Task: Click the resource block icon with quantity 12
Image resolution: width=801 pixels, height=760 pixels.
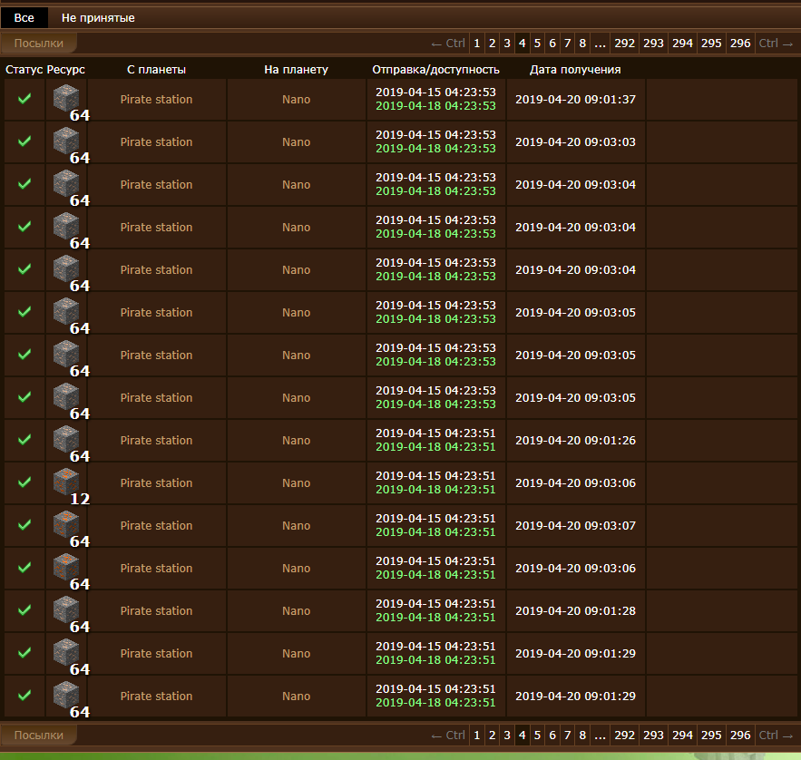Action: tap(66, 482)
